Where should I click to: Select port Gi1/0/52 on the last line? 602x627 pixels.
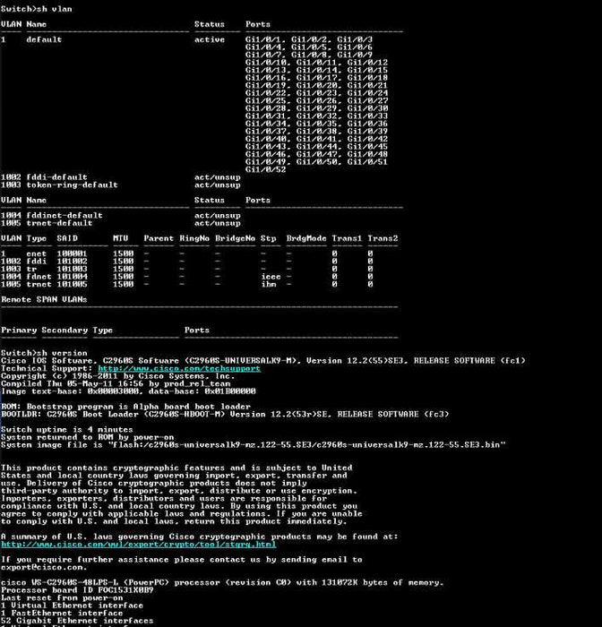pyautogui.click(x=265, y=169)
